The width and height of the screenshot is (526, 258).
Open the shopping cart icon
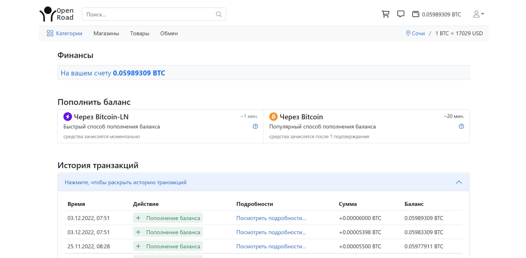(x=386, y=14)
